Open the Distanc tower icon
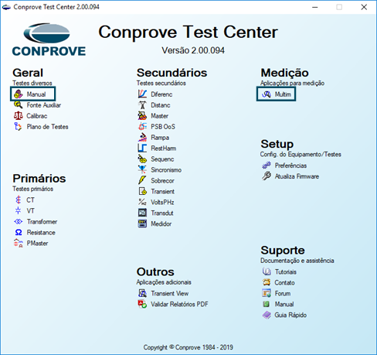 point(142,105)
